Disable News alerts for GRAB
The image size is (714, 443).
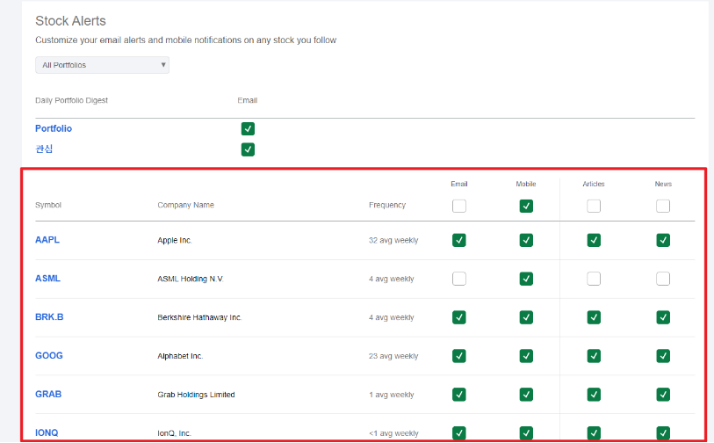pyautogui.click(x=663, y=395)
